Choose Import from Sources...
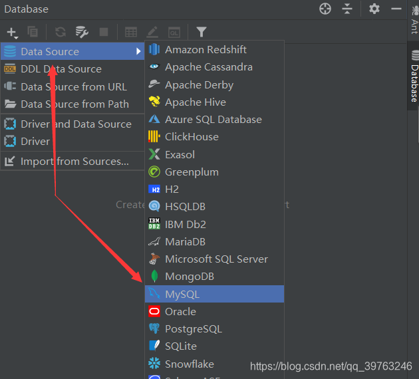Screen dimensions: 419x379 (x=72, y=162)
